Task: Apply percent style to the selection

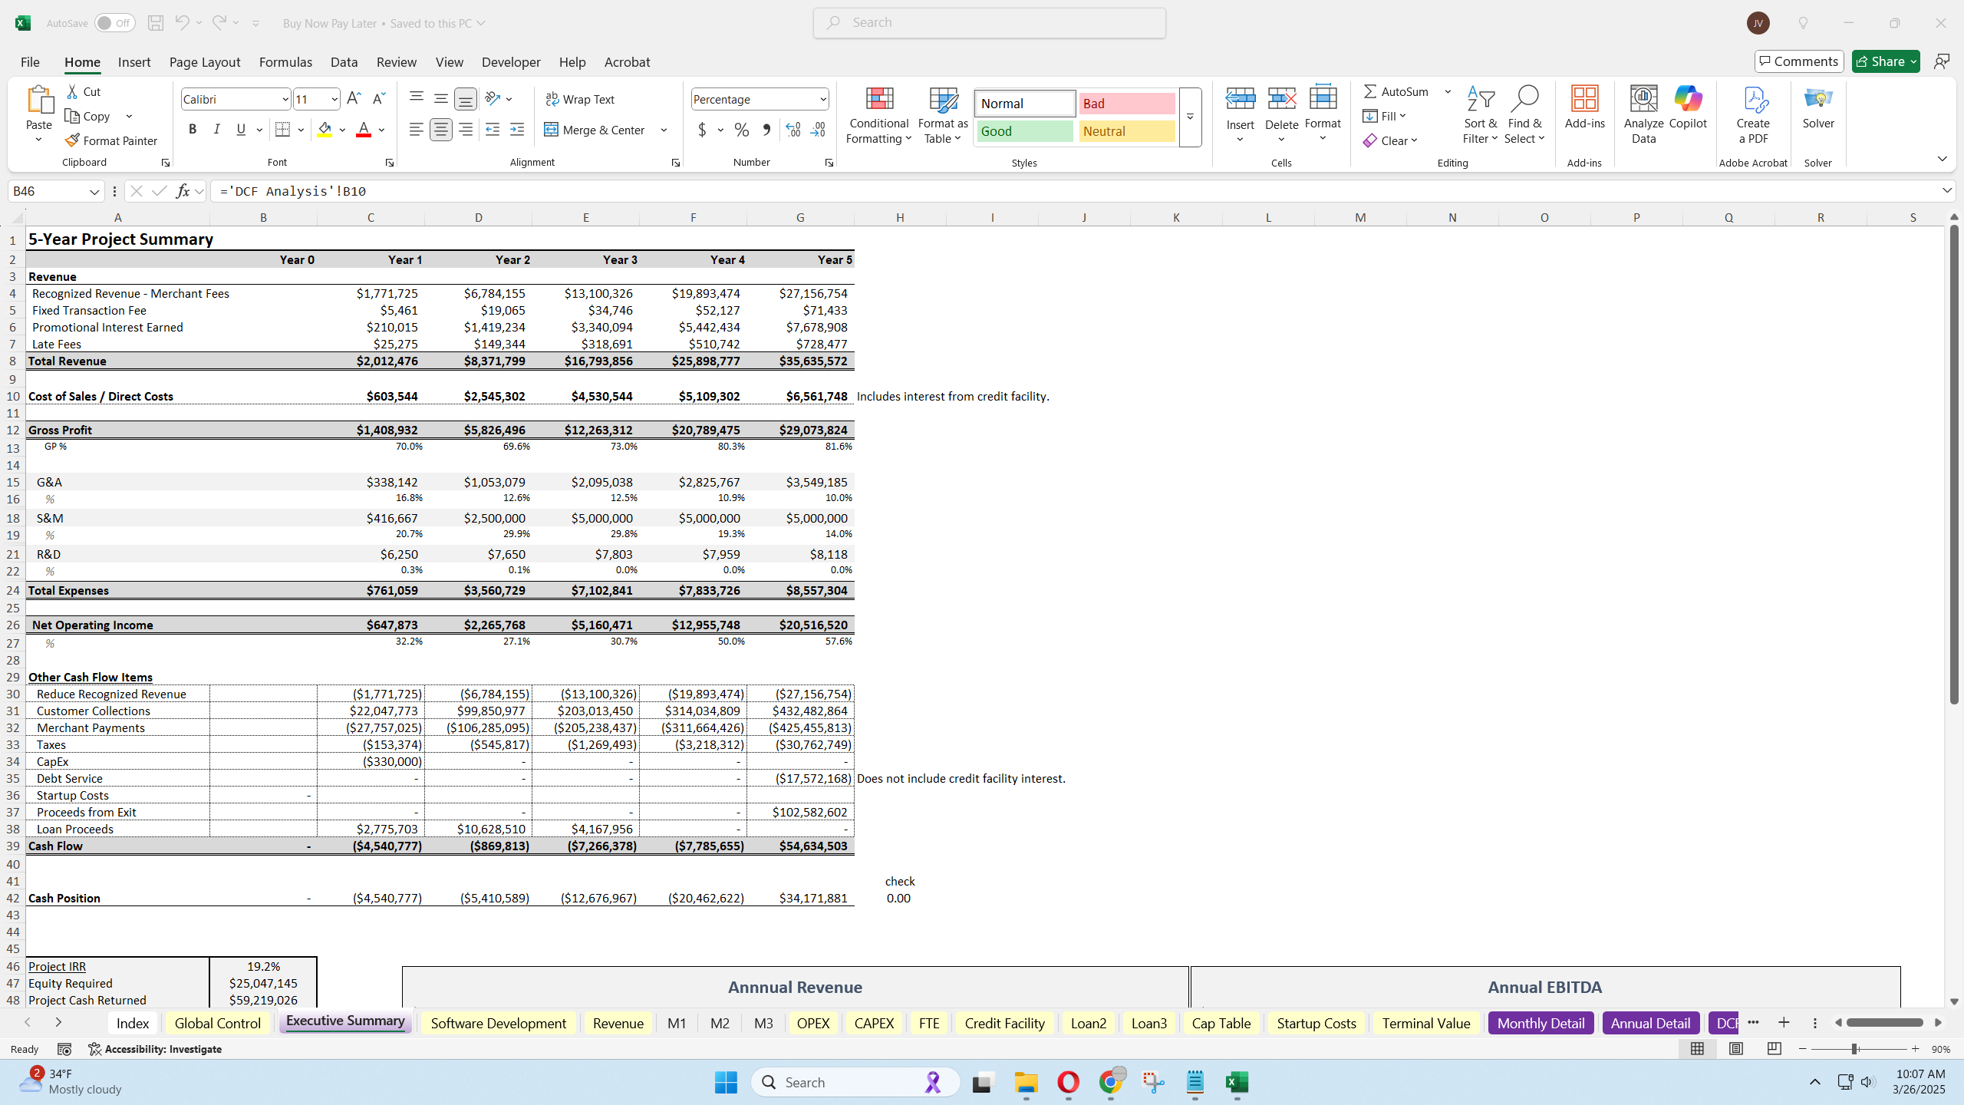Action: coord(740,130)
